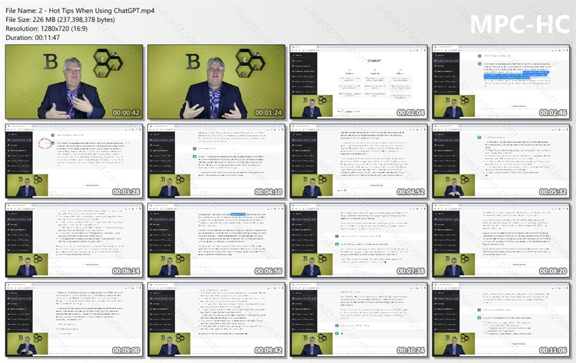Open the thumbnail stamped 00:08:20

pyautogui.click(x=501, y=241)
